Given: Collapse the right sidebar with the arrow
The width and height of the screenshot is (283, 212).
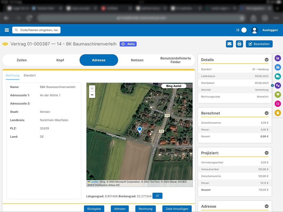Looking at the screenshot, I should [x=272, y=85].
